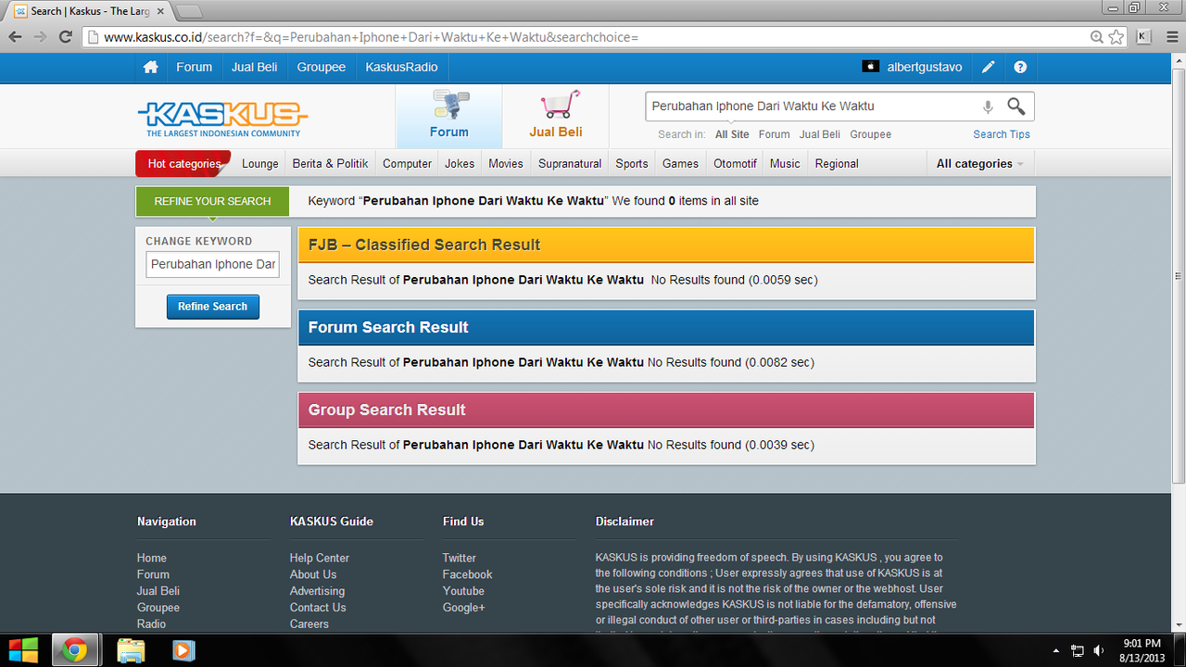Open Chrome from the taskbar
The image size is (1186, 667).
(75, 650)
